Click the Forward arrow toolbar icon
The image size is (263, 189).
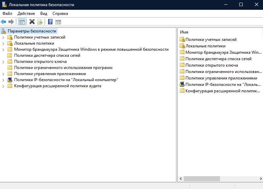[x=11, y=22]
